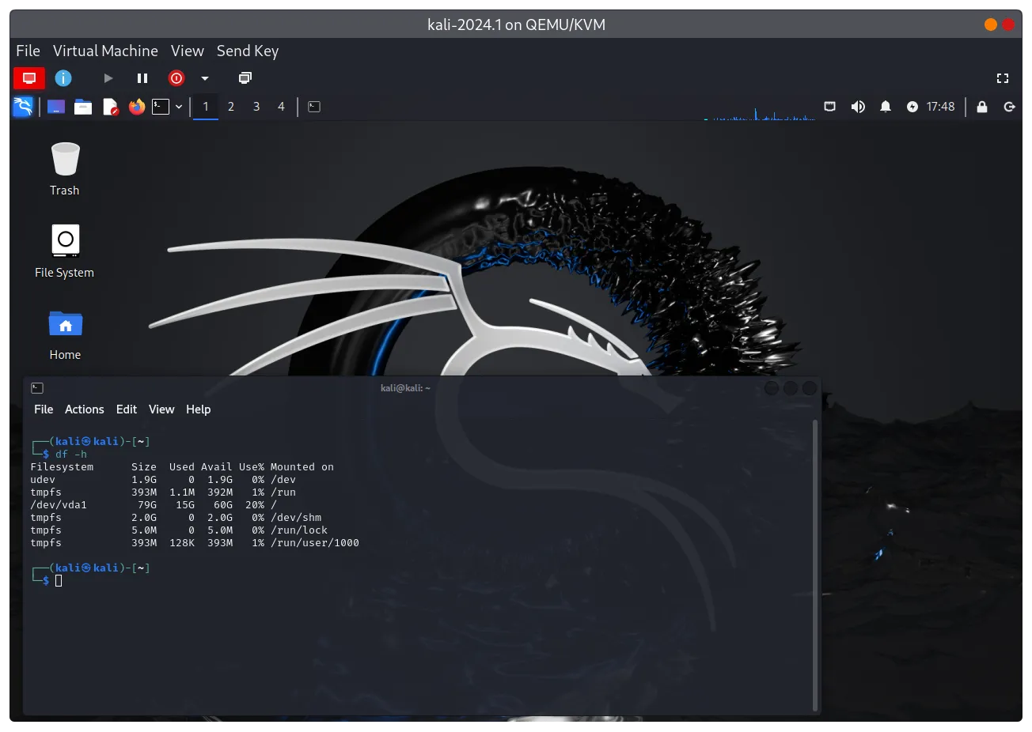The height and width of the screenshot is (732, 1032).
Task: Close the kali-2024.1 viewer window
Action: tap(1008, 25)
